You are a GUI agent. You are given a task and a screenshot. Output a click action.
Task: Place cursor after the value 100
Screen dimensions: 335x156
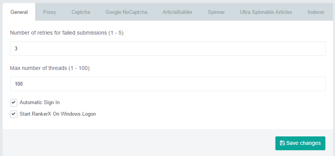click(x=23, y=84)
